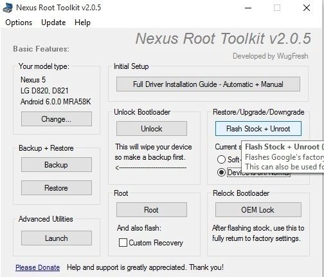Click 'Developed by WugFresh' text

(x=271, y=56)
